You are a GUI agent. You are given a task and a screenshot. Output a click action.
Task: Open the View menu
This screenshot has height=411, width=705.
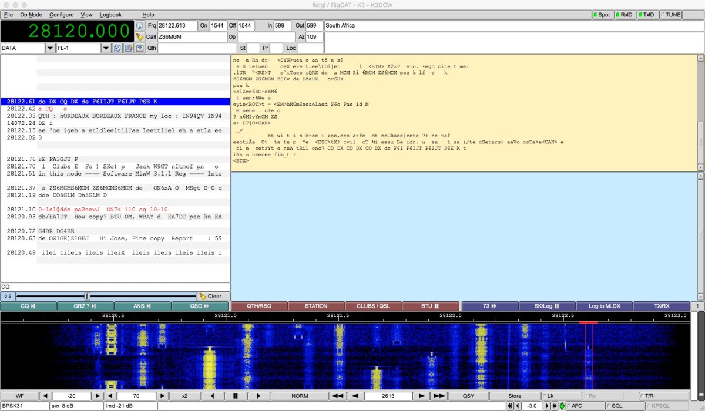[x=87, y=15]
